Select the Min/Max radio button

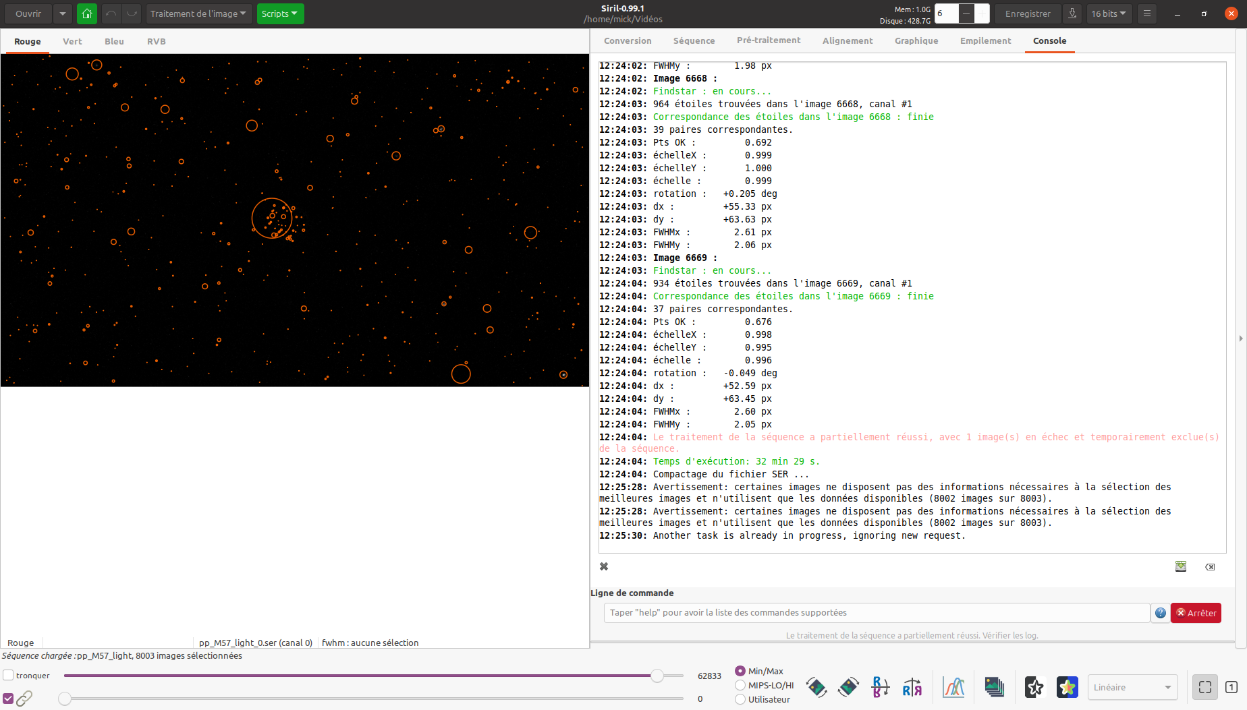point(740,671)
